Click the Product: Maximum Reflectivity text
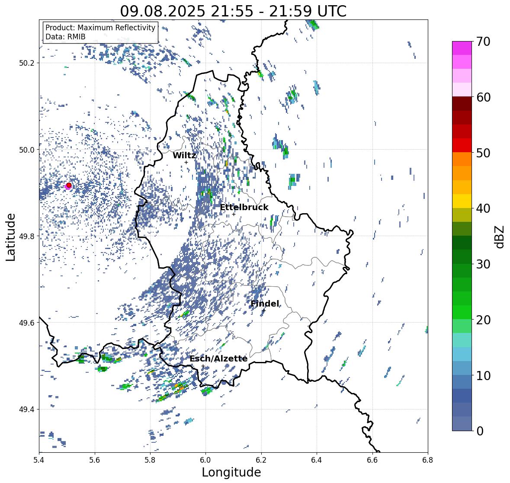The image size is (510, 483). click(x=100, y=28)
